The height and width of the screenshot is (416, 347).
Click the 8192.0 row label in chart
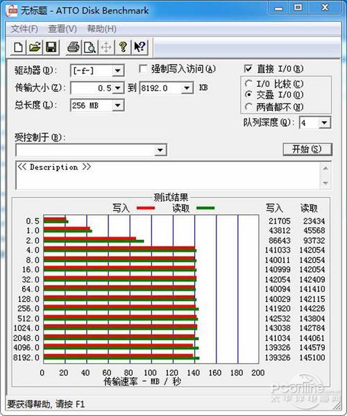[x=26, y=358]
